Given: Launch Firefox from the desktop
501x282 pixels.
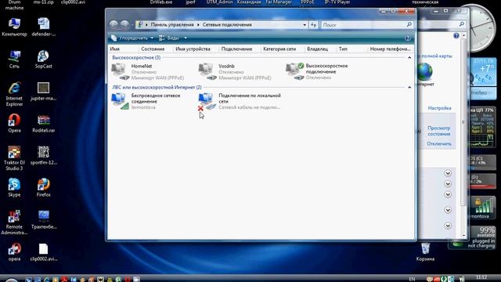Looking at the screenshot, I should point(44,187).
